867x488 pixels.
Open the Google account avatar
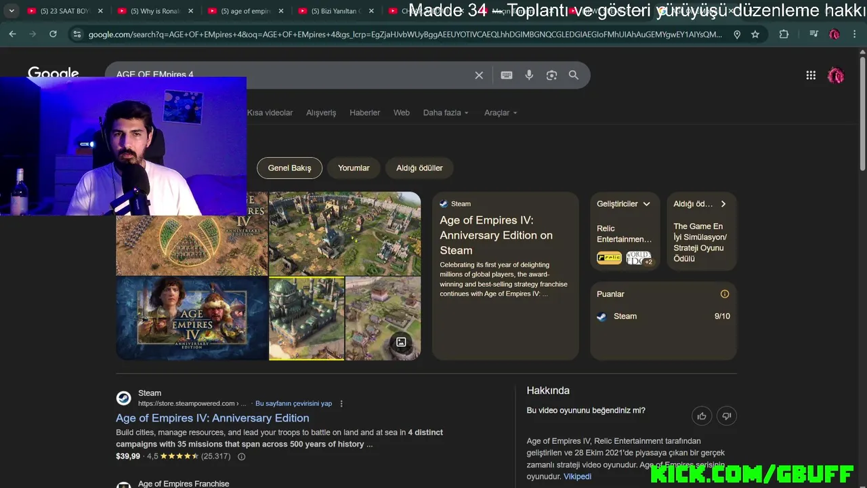(836, 75)
